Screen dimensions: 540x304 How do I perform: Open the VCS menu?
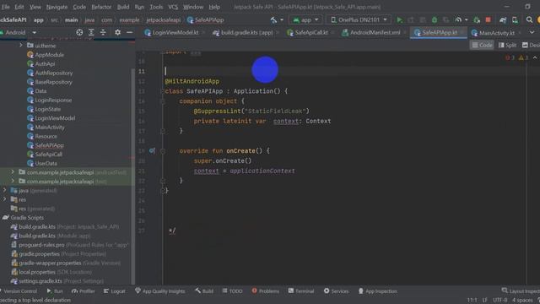(x=173, y=7)
